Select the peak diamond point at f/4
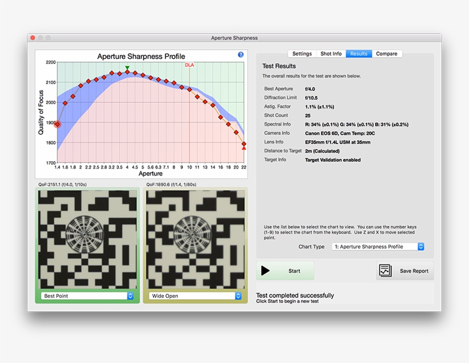Screen dimensions: 469x363 click(127, 73)
